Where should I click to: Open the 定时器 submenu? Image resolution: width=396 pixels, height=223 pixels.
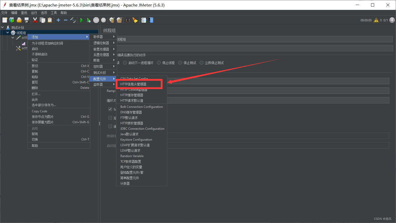pyautogui.click(x=103, y=66)
